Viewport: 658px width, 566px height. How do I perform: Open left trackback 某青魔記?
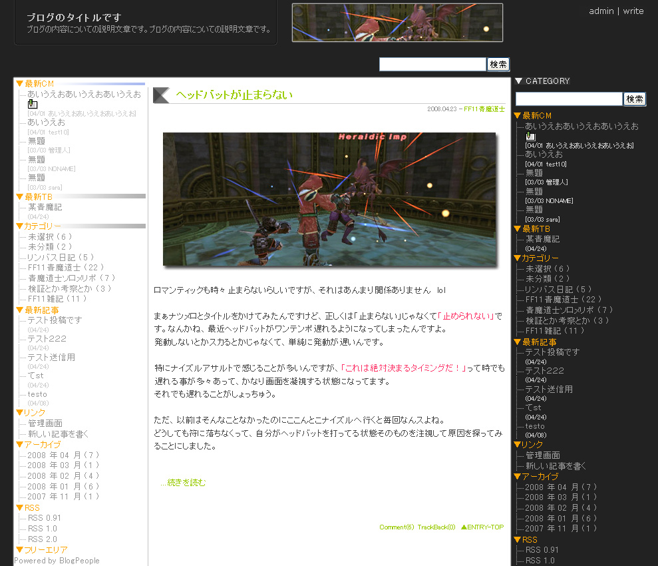[x=45, y=207]
